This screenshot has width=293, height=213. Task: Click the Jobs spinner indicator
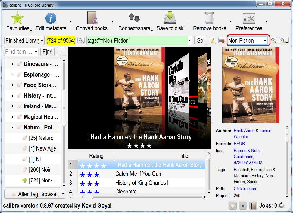281,206
